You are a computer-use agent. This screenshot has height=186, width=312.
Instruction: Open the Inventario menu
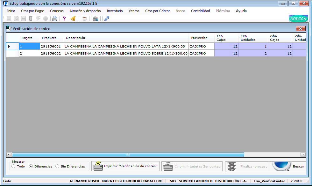point(115,11)
